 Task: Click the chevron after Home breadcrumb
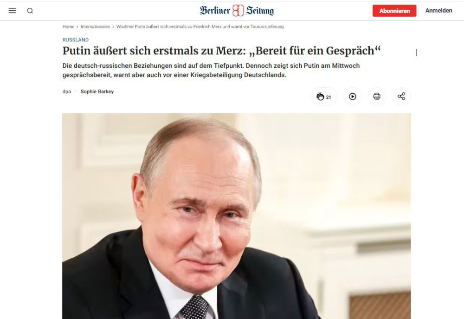tap(77, 26)
